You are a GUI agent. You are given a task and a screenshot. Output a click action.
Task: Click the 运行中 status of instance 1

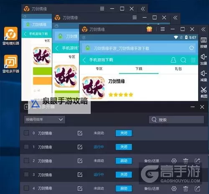[99, 147]
